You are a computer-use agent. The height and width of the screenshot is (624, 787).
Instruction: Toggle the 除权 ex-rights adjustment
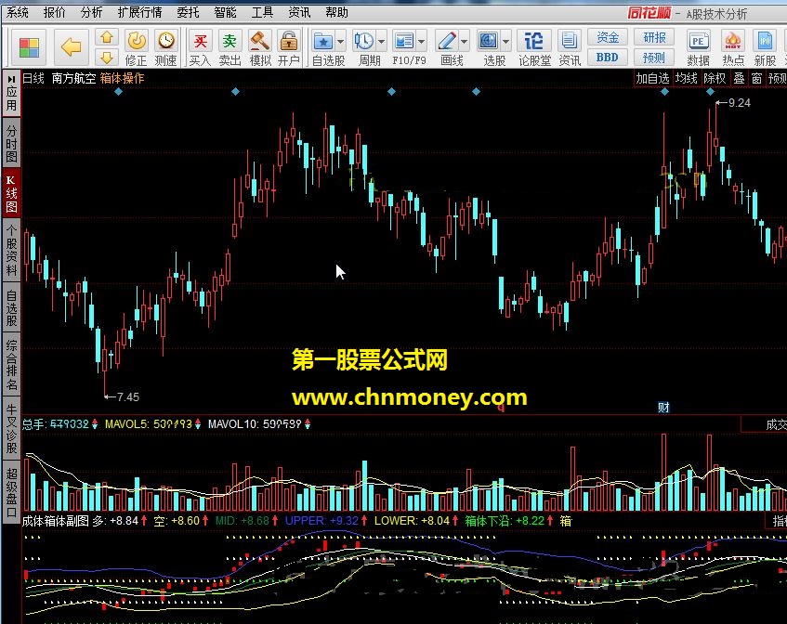(x=715, y=78)
